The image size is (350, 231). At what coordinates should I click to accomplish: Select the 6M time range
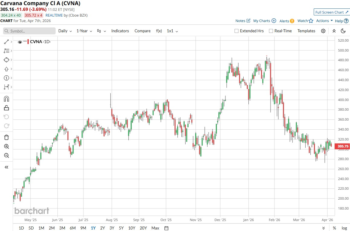click(x=73, y=228)
